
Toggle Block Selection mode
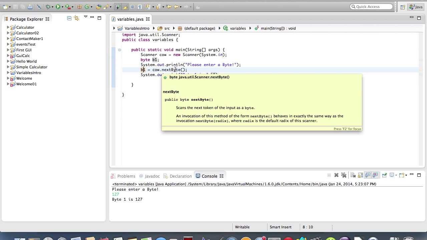pos(132,7)
